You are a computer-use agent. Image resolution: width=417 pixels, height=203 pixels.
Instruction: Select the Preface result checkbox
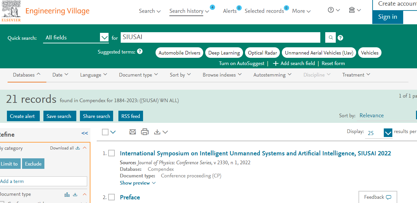click(112, 197)
